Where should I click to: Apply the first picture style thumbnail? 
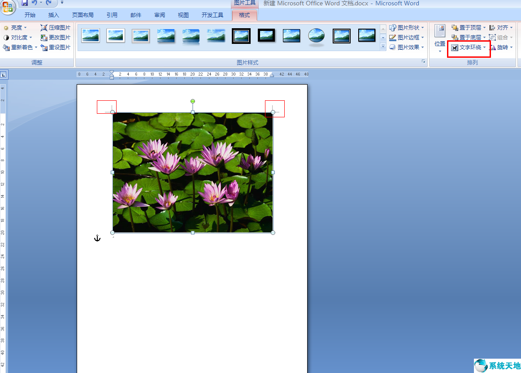coord(91,36)
